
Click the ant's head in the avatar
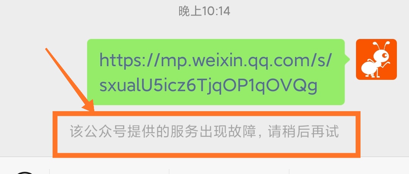[x=382, y=54]
